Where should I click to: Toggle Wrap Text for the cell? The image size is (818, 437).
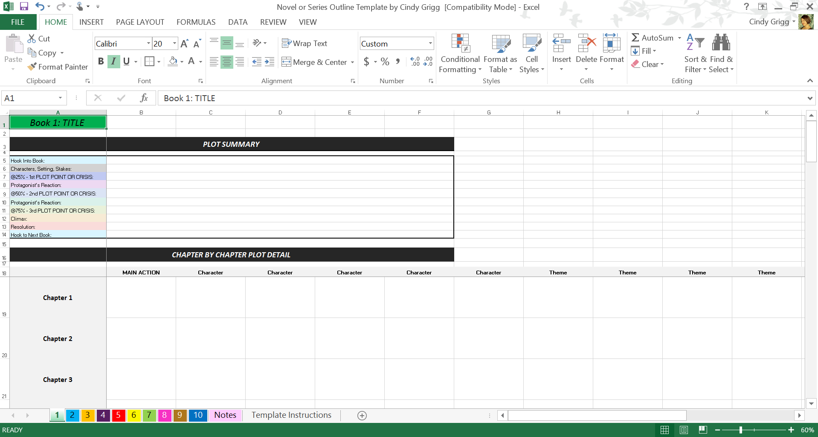pos(305,44)
